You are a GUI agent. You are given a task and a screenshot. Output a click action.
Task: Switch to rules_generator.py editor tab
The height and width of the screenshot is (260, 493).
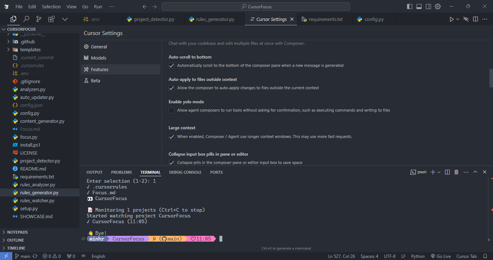click(215, 19)
